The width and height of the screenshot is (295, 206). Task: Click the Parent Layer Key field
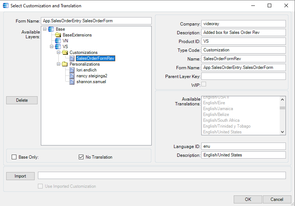click(244, 76)
